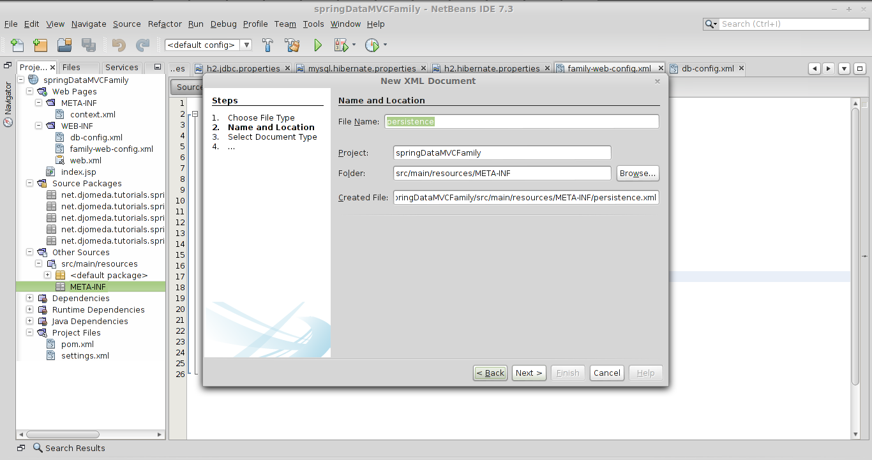The image size is (872, 460).
Task: Click the Redo toolbar icon
Action: 142,45
